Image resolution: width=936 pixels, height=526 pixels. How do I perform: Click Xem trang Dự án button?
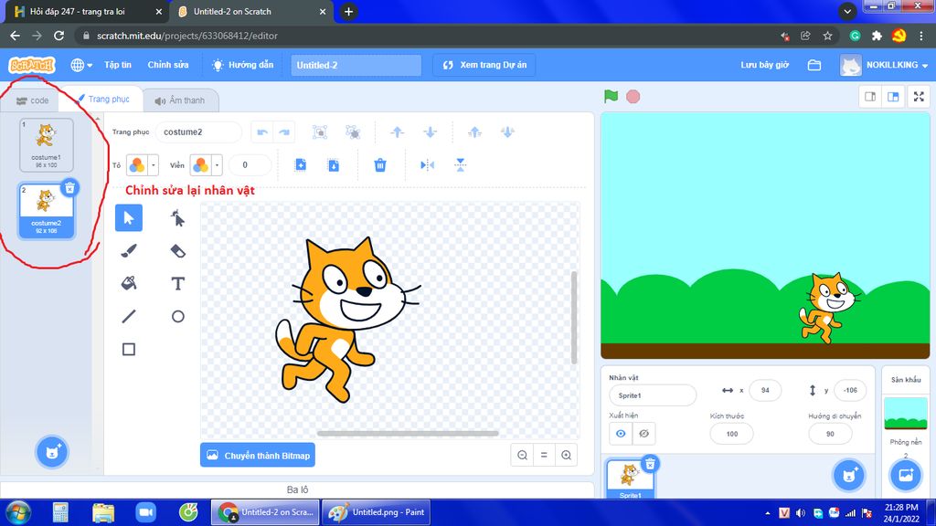pos(484,65)
